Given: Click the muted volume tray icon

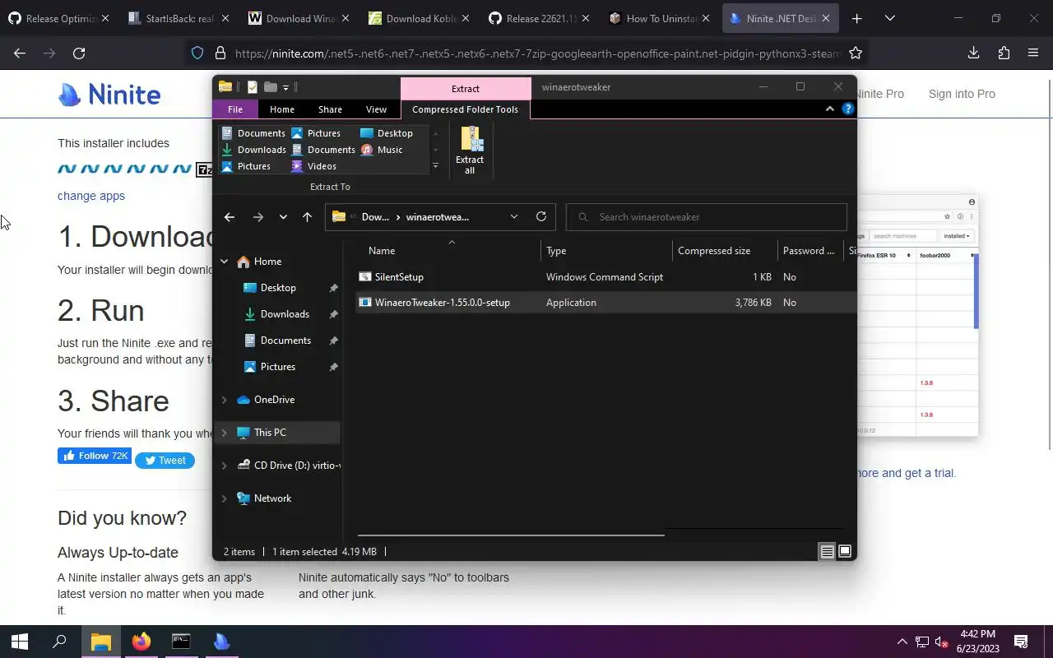Looking at the screenshot, I should click(x=943, y=642).
